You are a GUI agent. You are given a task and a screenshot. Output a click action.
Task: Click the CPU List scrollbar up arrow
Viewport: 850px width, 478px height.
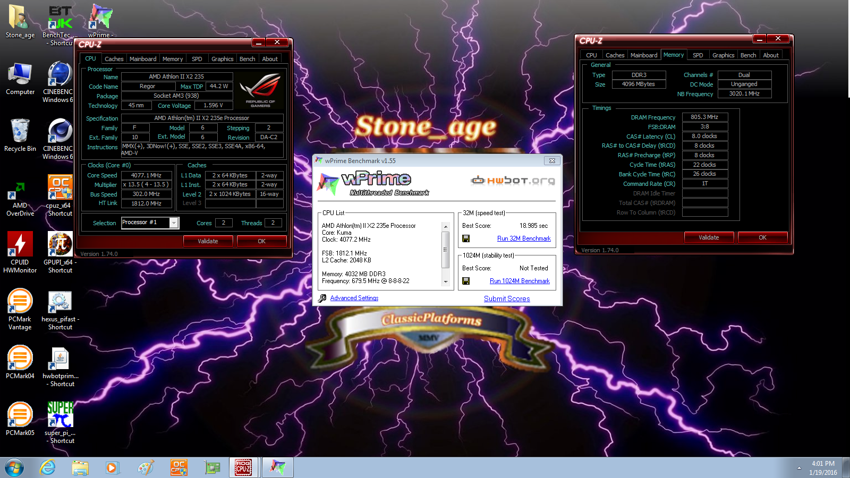tap(446, 227)
